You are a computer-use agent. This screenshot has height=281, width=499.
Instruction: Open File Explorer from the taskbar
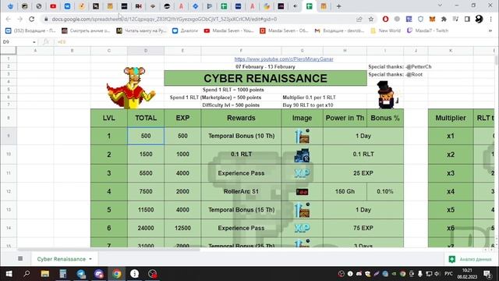pos(45,274)
